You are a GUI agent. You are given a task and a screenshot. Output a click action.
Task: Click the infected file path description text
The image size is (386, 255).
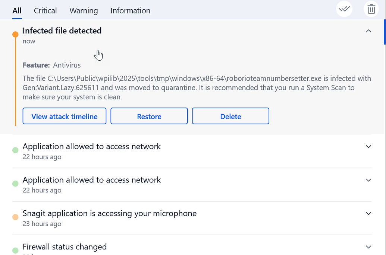click(x=197, y=88)
